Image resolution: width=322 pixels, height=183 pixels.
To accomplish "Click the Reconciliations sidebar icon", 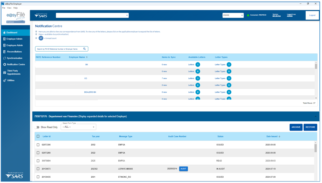I will pos(4,52).
